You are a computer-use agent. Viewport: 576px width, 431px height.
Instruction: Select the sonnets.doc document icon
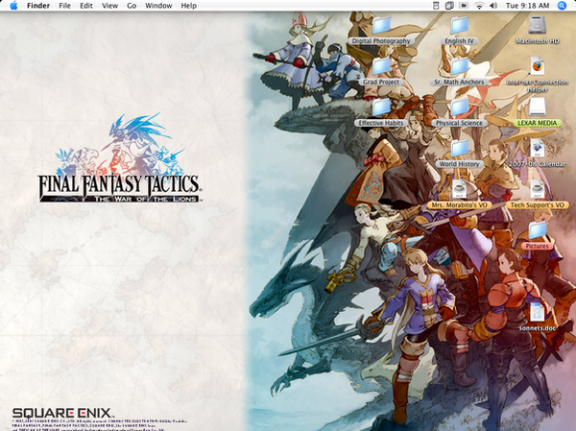[x=538, y=313]
